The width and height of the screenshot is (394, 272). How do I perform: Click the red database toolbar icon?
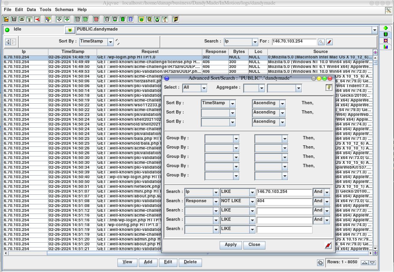tap(96, 19)
